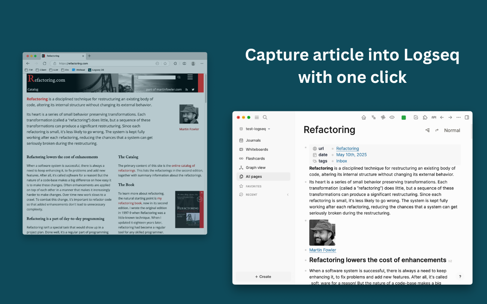The image size is (487, 304).
Task: Open the test-logseq graph dropdown
Action: click(255, 129)
